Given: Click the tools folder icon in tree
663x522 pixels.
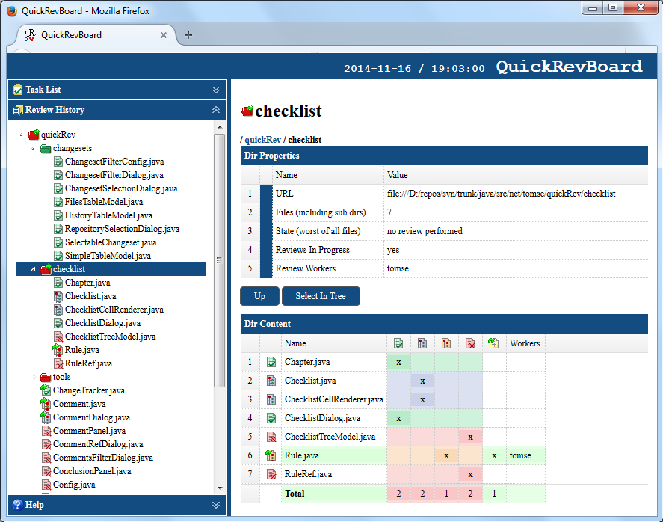Looking at the screenshot, I should [x=46, y=377].
